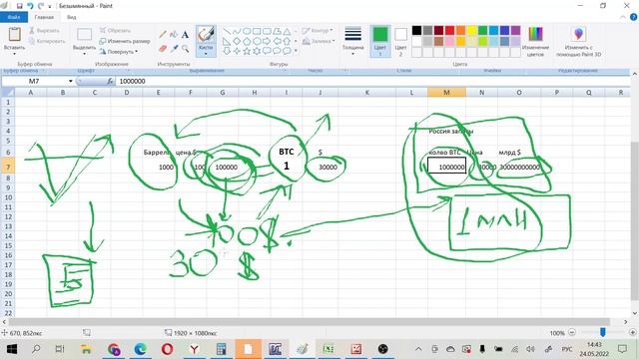Image resolution: width=639 pixels, height=359 pixels.
Task: Choose the Polygon shape
Action: 278,31
